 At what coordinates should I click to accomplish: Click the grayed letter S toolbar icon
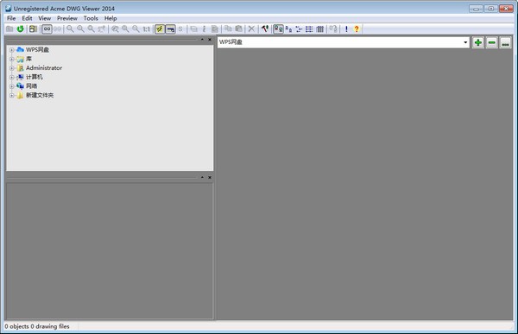[x=180, y=29]
